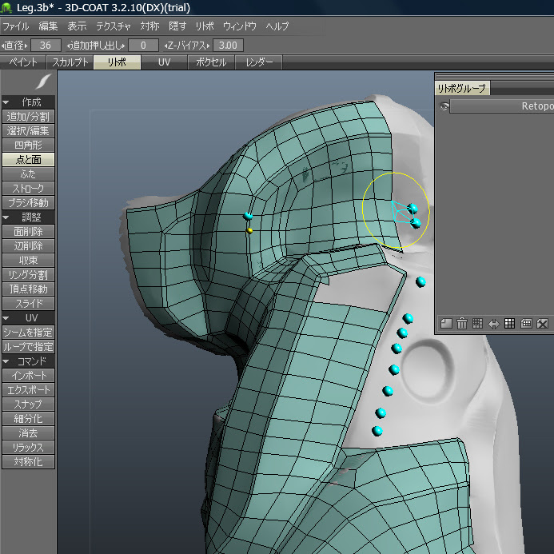This screenshot has width=554, height=554.
Task: Click the X-box icon in retopo panel
Action: [x=542, y=323]
